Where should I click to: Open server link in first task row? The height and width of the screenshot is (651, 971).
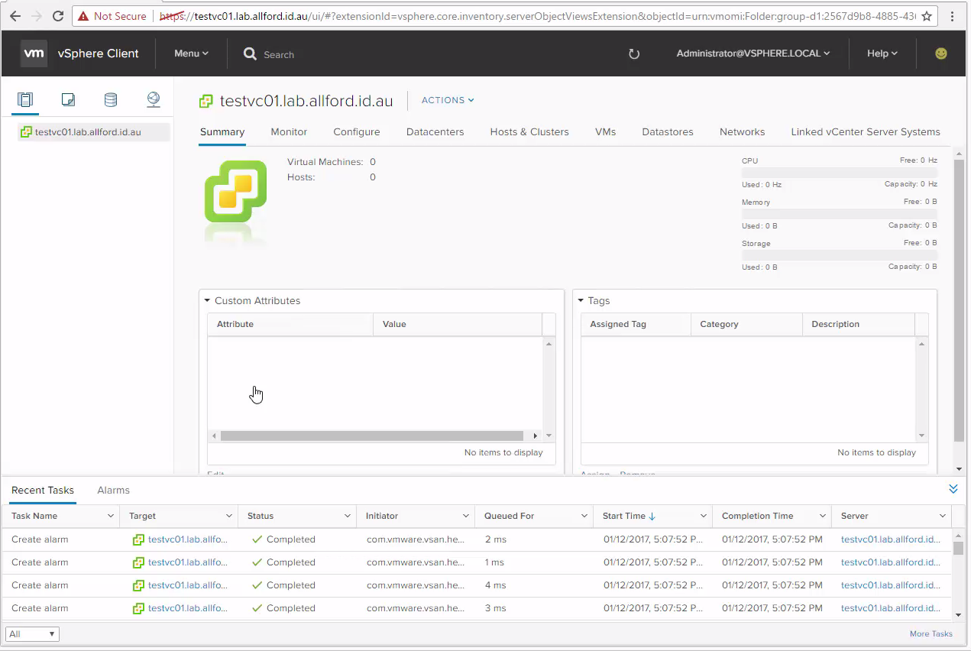891,539
